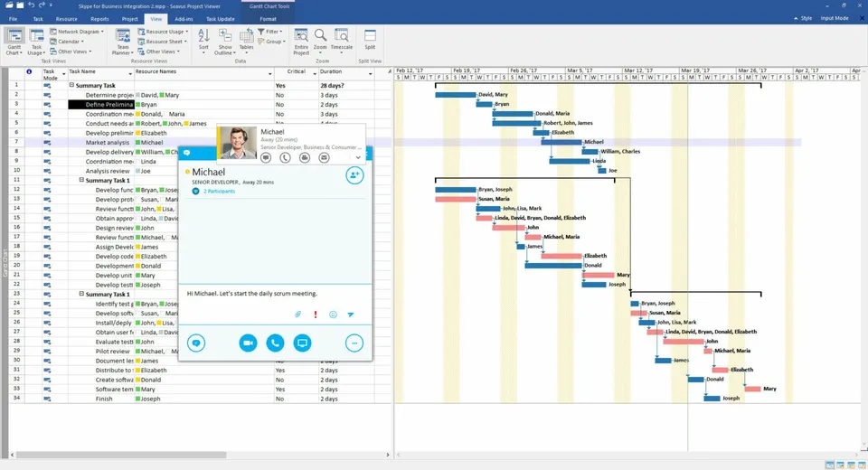Viewport: 868px width, 470px height.
Task: Open the Timescale tool
Action: (x=342, y=40)
